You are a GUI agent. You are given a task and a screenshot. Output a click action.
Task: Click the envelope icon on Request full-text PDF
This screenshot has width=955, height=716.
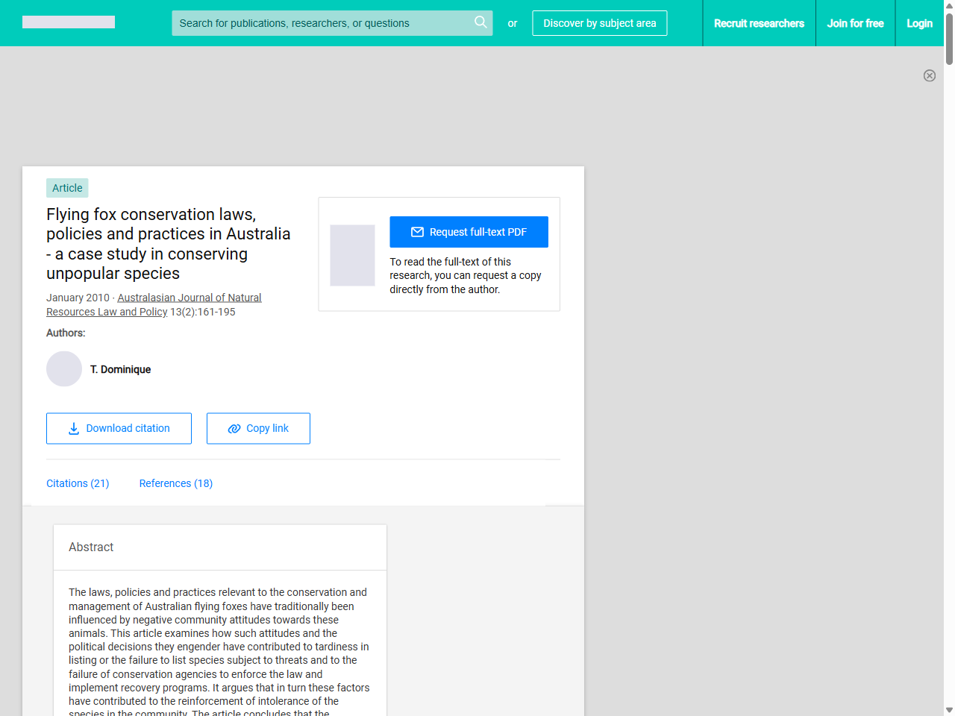click(417, 232)
